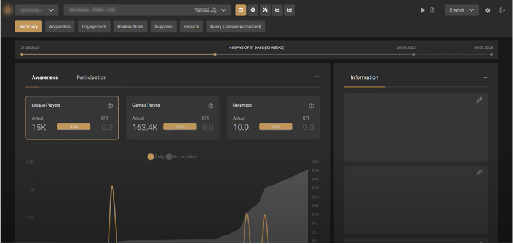Click Unique Players 100% progress bar

74,126
